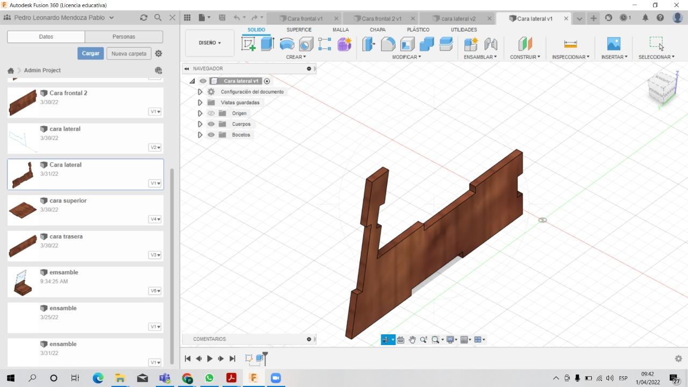
Task: Show the hidden Origen folder
Action: [x=211, y=113]
